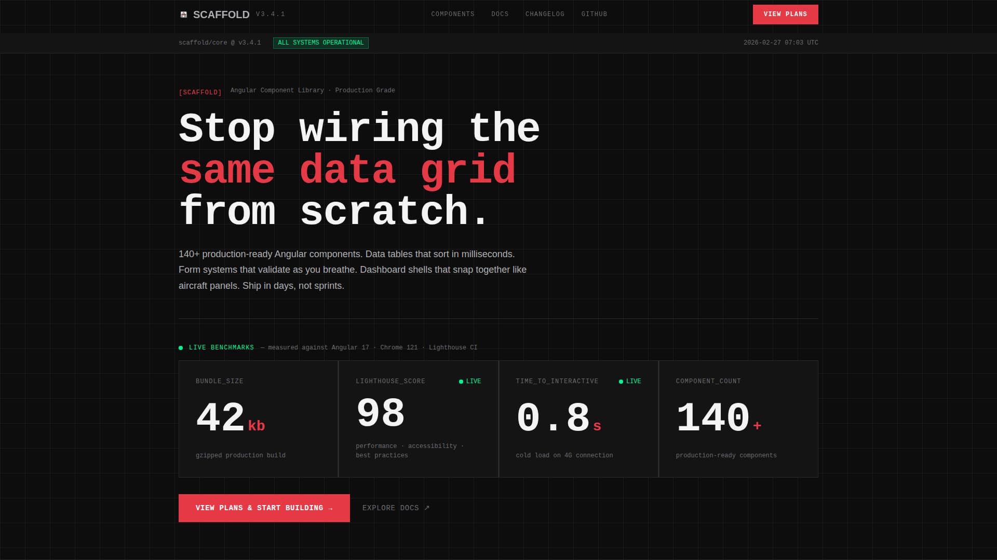This screenshot has width=997, height=560.
Task: Click the [SCAFFOLD] red tag
Action: [x=200, y=92]
